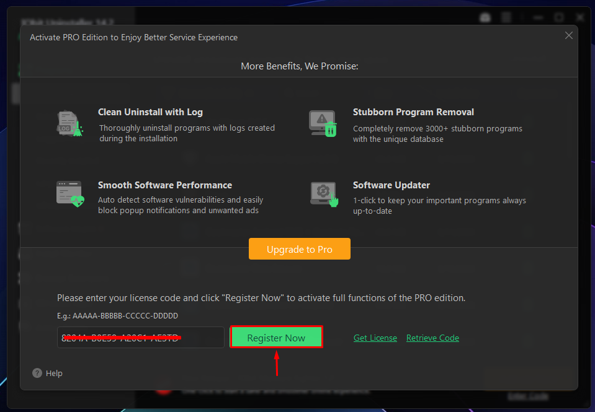Screen dimensions: 595x412
Task: Select the Stubborn Program Removal heading
Action: tap(413, 112)
